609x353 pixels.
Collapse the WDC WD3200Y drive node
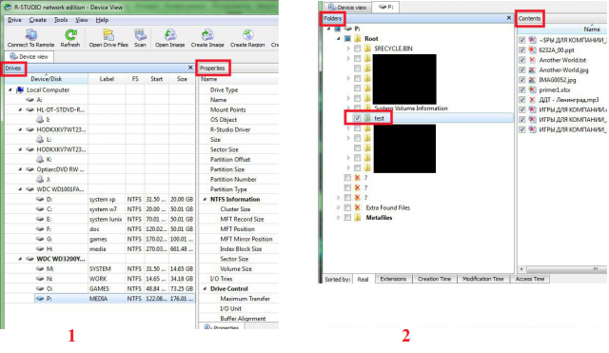20,259
